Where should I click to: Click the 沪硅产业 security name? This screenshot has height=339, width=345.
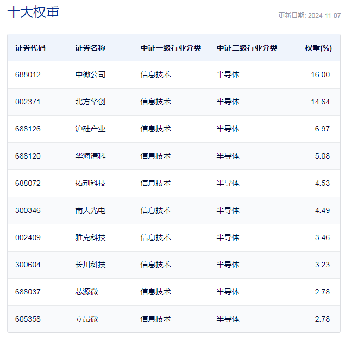point(90,129)
